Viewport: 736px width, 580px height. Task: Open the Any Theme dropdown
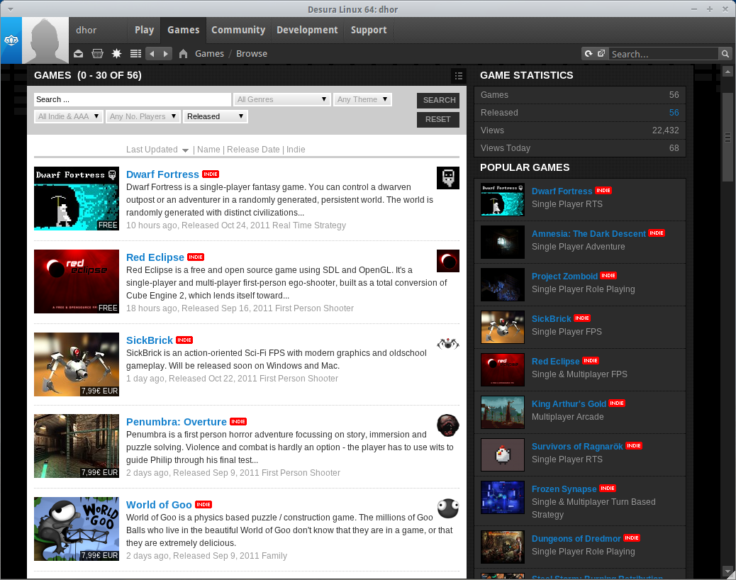pos(362,99)
